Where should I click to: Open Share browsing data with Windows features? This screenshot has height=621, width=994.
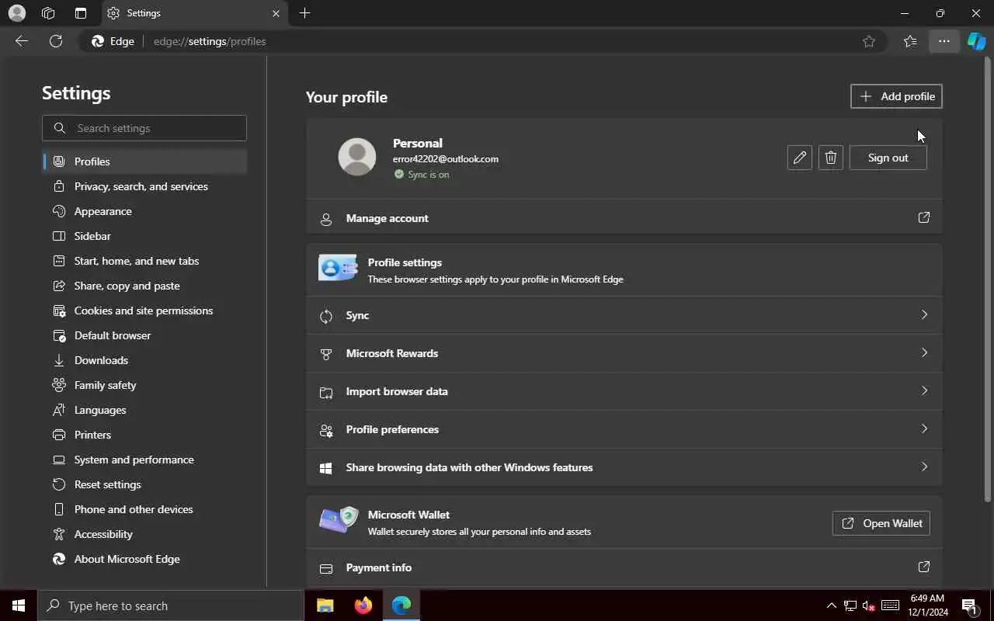(x=624, y=467)
